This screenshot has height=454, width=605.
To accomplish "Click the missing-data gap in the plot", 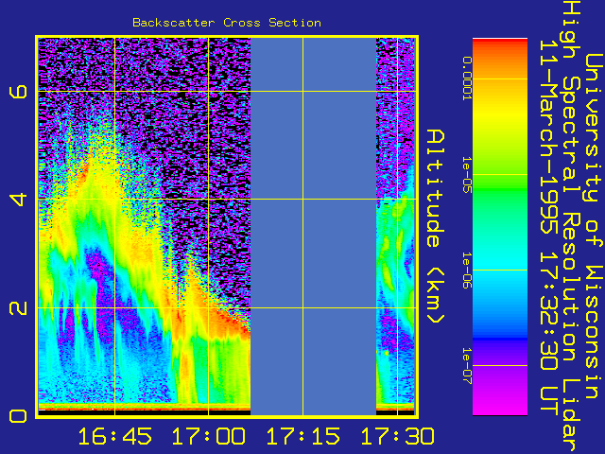I will 313,226.
